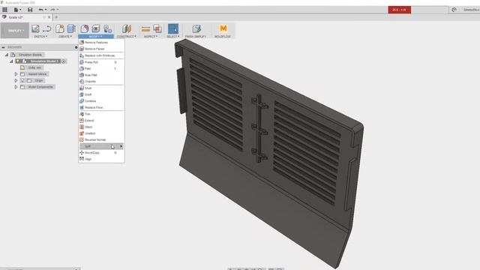Choose Replace Face from Modify menu
This screenshot has width=480, height=270.
pos(101,107)
